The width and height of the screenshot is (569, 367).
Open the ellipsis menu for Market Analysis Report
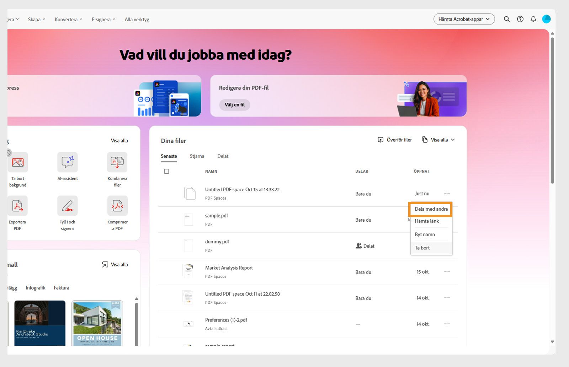click(x=447, y=271)
